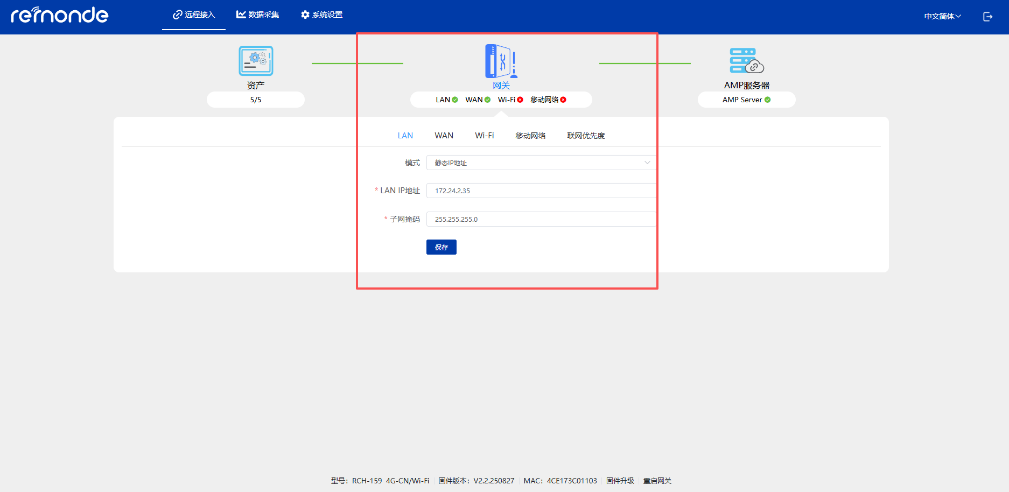Switch to the 联网优先度 tab
1009x492 pixels.
[x=586, y=136]
